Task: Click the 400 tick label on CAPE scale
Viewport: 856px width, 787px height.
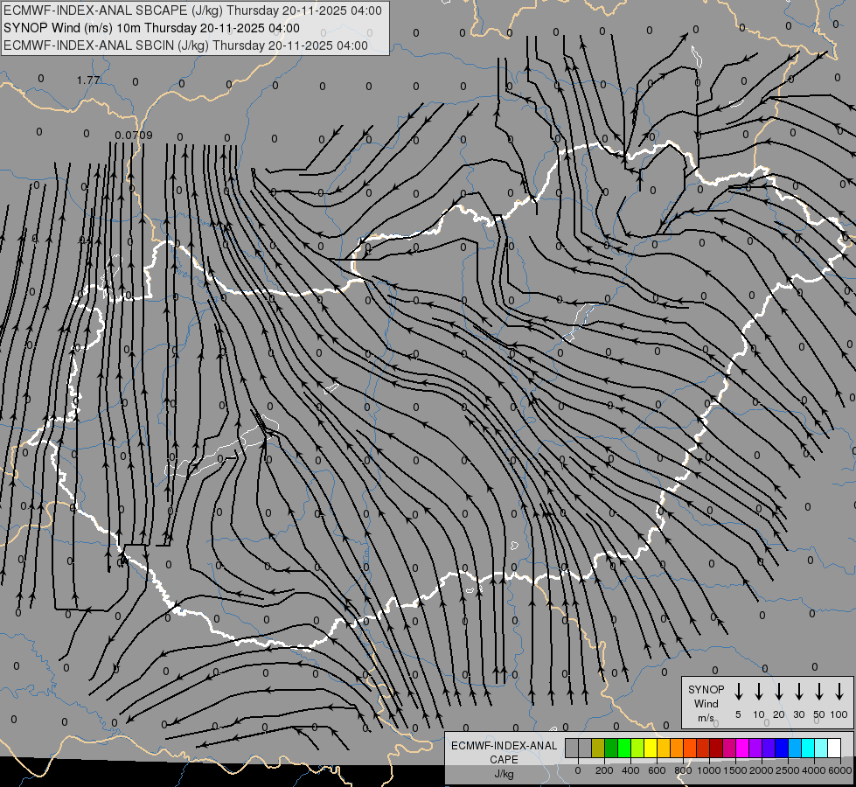Action: coord(630,770)
